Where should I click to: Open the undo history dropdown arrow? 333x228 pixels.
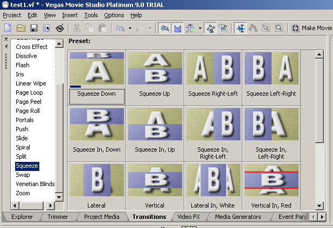pyautogui.click(x=130, y=28)
